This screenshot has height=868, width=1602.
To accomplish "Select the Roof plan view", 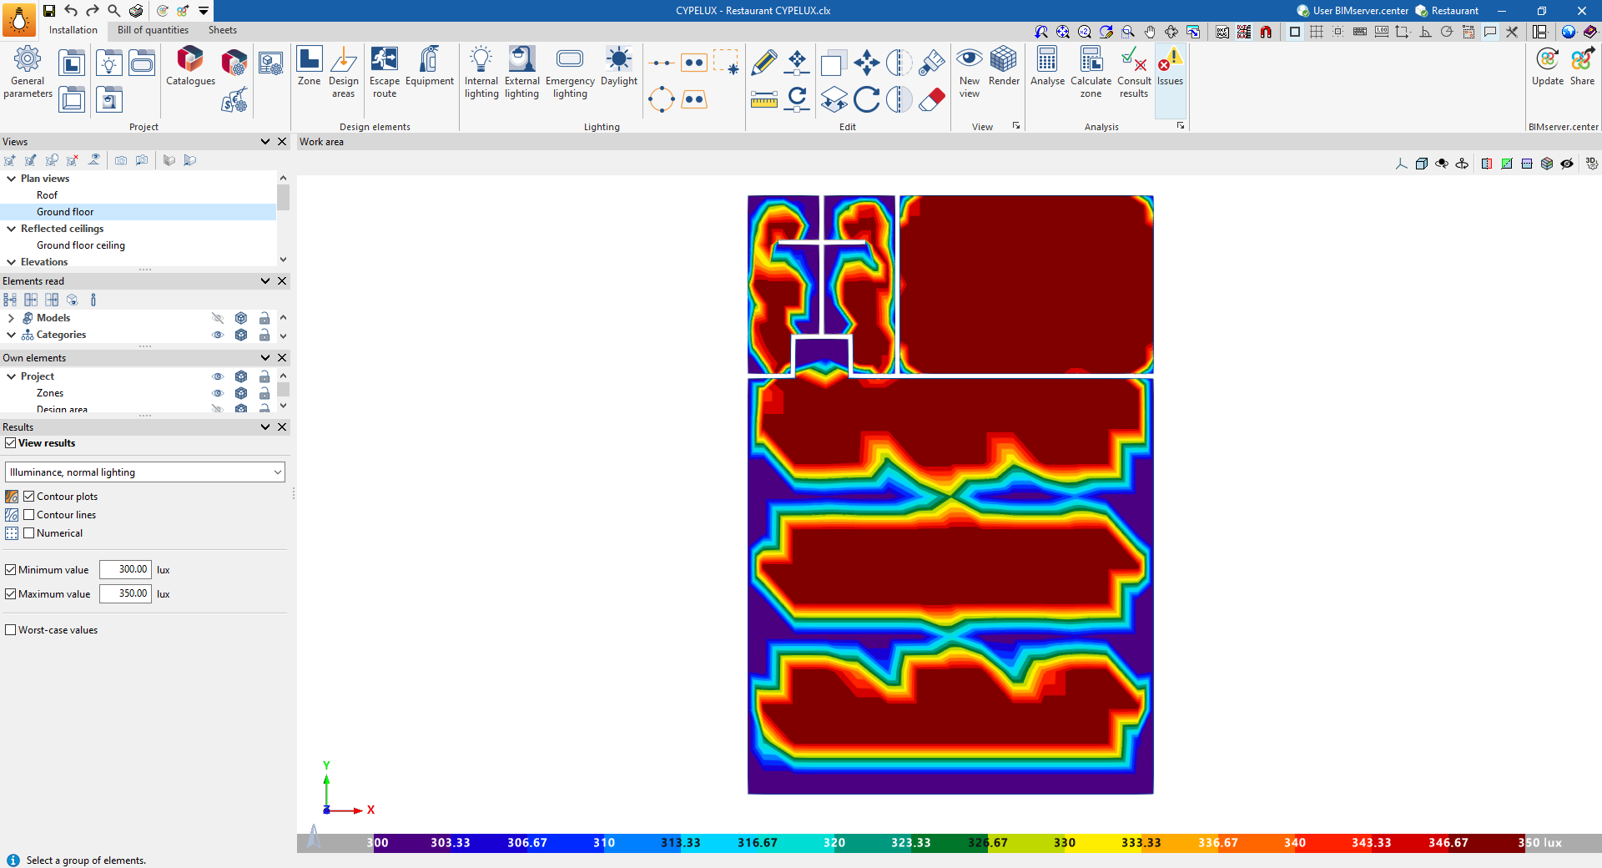I will [47, 195].
